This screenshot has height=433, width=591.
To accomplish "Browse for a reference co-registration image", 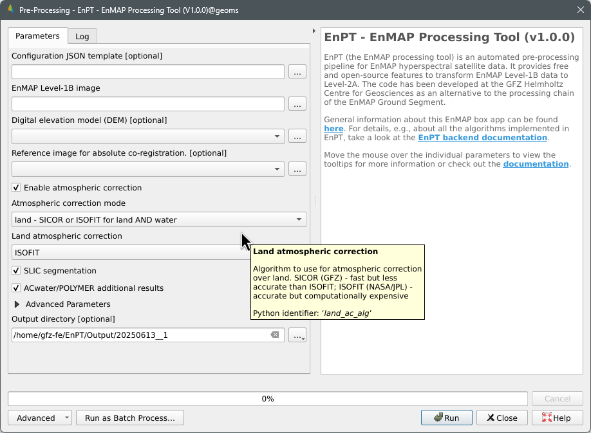I will pyautogui.click(x=297, y=169).
